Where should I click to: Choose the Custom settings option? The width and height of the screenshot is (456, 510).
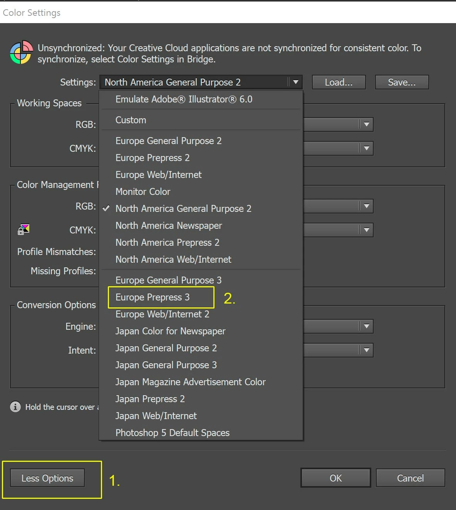point(201,120)
